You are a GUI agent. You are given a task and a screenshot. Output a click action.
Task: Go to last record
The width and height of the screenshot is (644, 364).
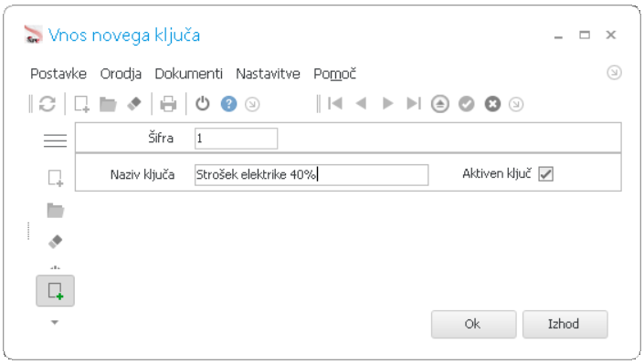pos(414,103)
